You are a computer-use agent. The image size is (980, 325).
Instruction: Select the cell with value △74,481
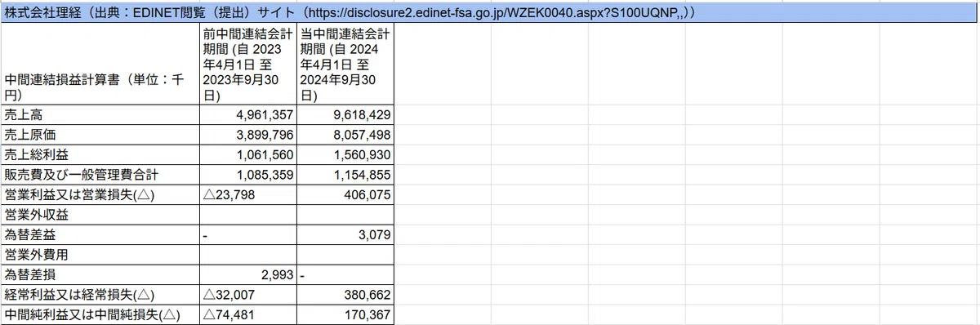[x=248, y=314]
